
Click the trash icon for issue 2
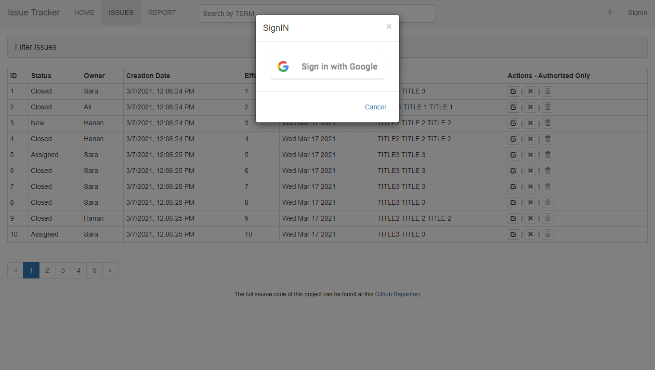point(548,107)
